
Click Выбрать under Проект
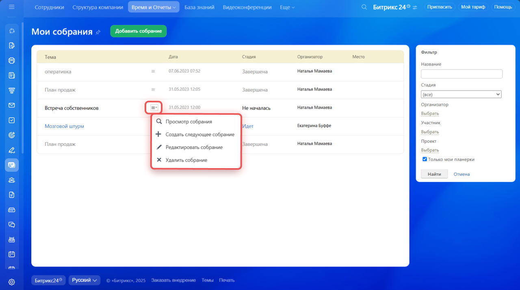tap(430, 150)
